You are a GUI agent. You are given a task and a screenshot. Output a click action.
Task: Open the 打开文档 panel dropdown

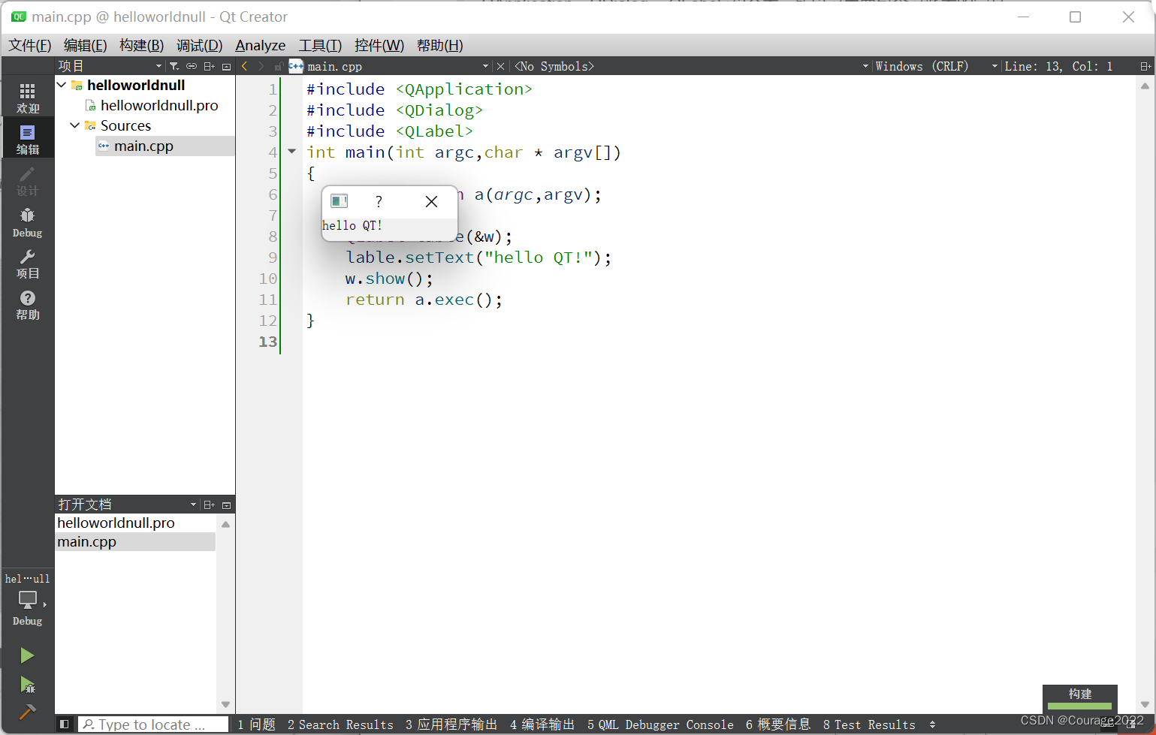193,505
